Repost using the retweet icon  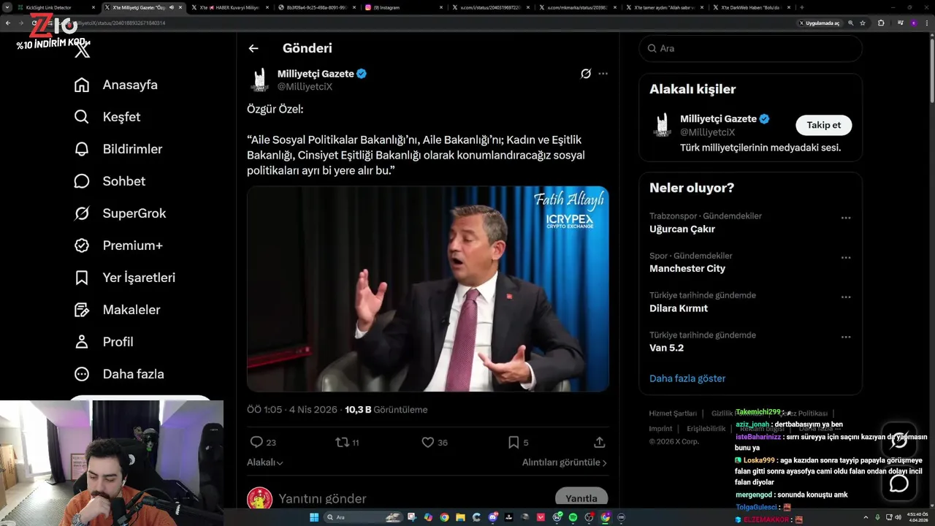342,442
